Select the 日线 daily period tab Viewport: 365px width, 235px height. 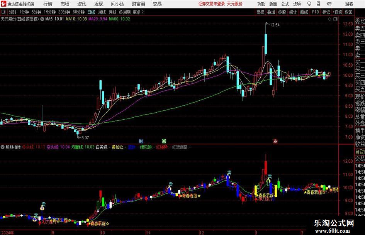91,12
